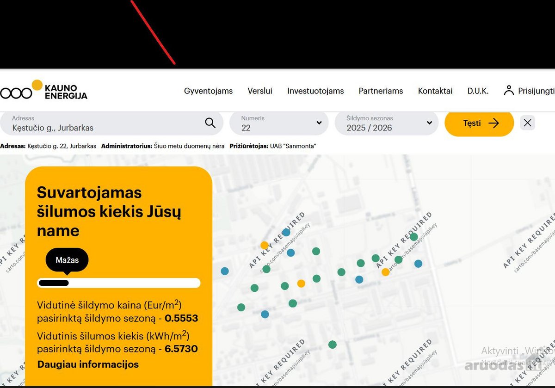Image resolution: width=555 pixels, height=388 pixels.
Task: Click the arrow icon inside the Tęsti button
Action: tap(494, 123)
